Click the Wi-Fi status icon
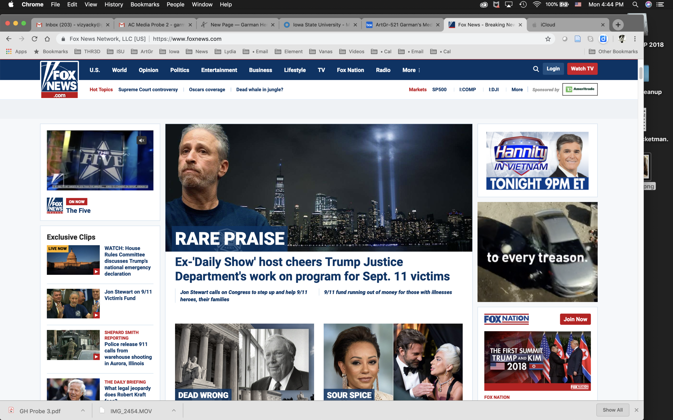This screenshot has height=420, width=673. (x=537, y=5)
